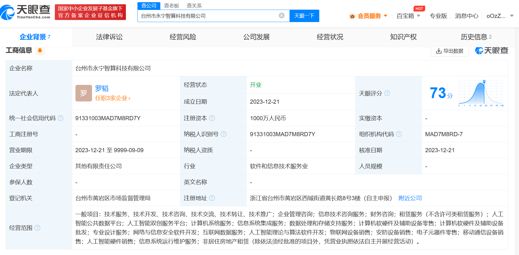Screen dimensions: 519x255
Task: Click help icon next to 天眼评分
Action: 387,93
